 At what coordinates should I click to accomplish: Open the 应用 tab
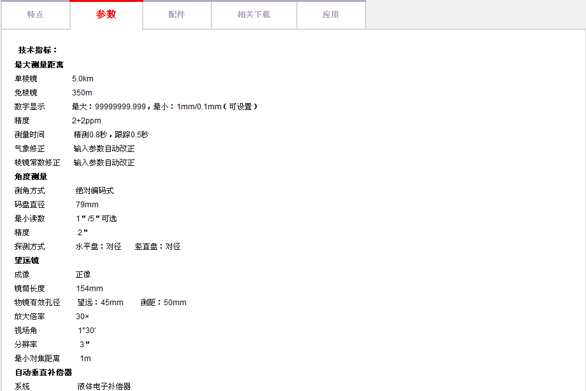click(331, 15)
